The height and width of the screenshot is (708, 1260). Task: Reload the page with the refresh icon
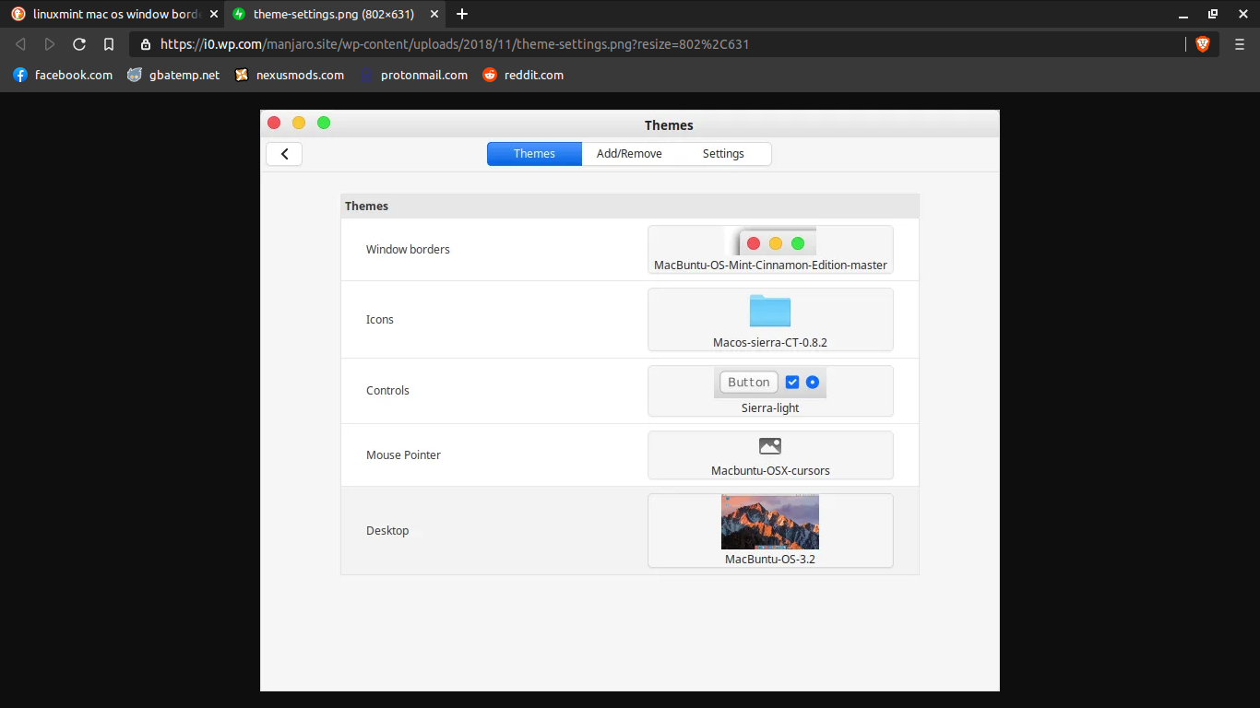79,44
